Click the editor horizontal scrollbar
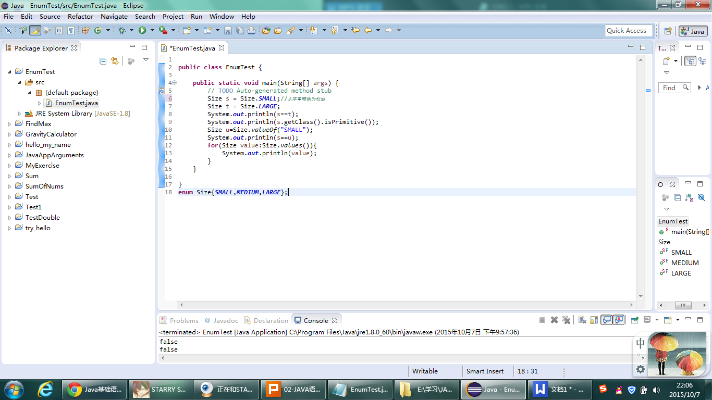 407,305
